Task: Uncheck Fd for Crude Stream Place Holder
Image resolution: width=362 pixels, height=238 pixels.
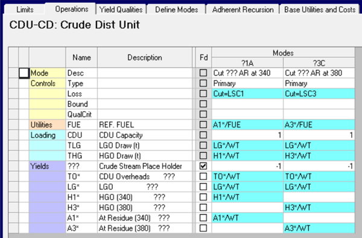Action: tap(203, 166)
